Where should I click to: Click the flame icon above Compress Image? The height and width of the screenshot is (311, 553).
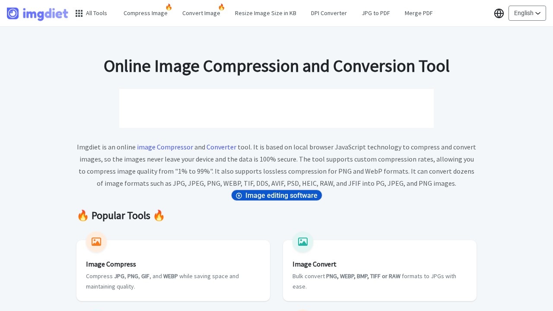click(168, 7)
